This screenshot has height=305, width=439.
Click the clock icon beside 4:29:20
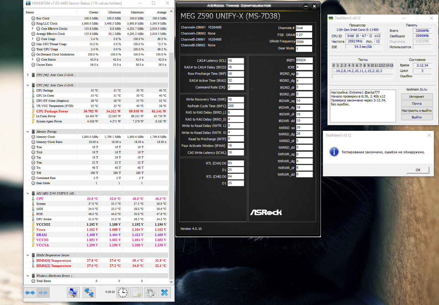123,292
